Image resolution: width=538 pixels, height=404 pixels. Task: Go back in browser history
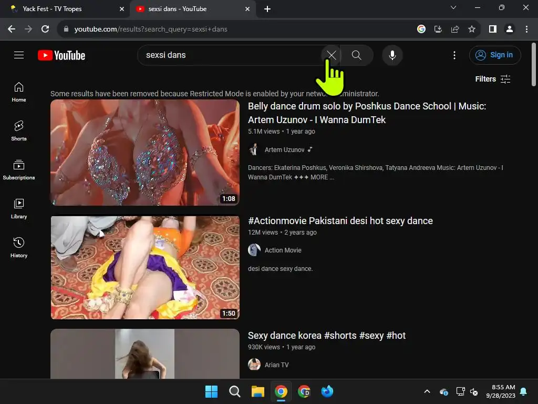[x=12, y=29]
